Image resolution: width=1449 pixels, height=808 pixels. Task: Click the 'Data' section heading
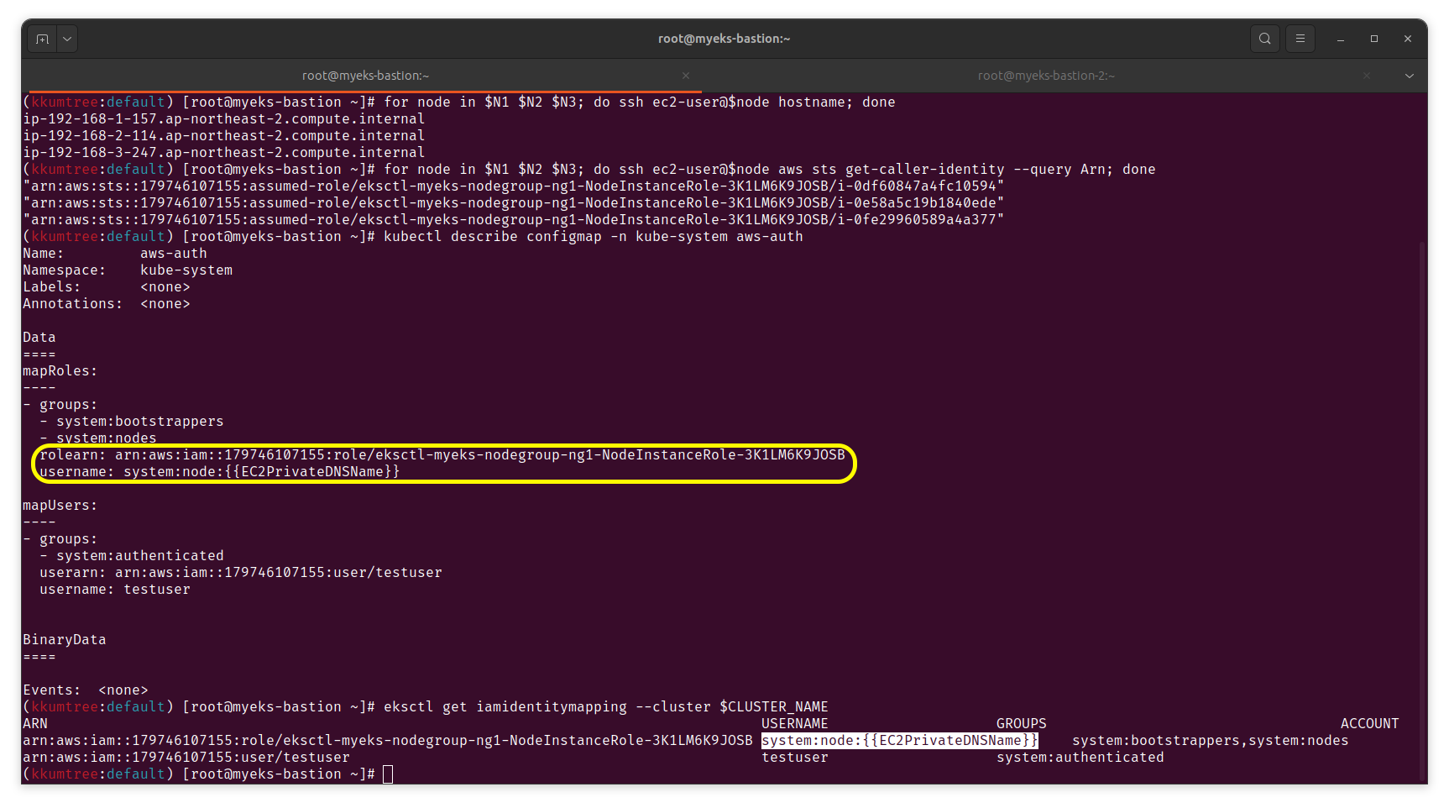(39, 338)
